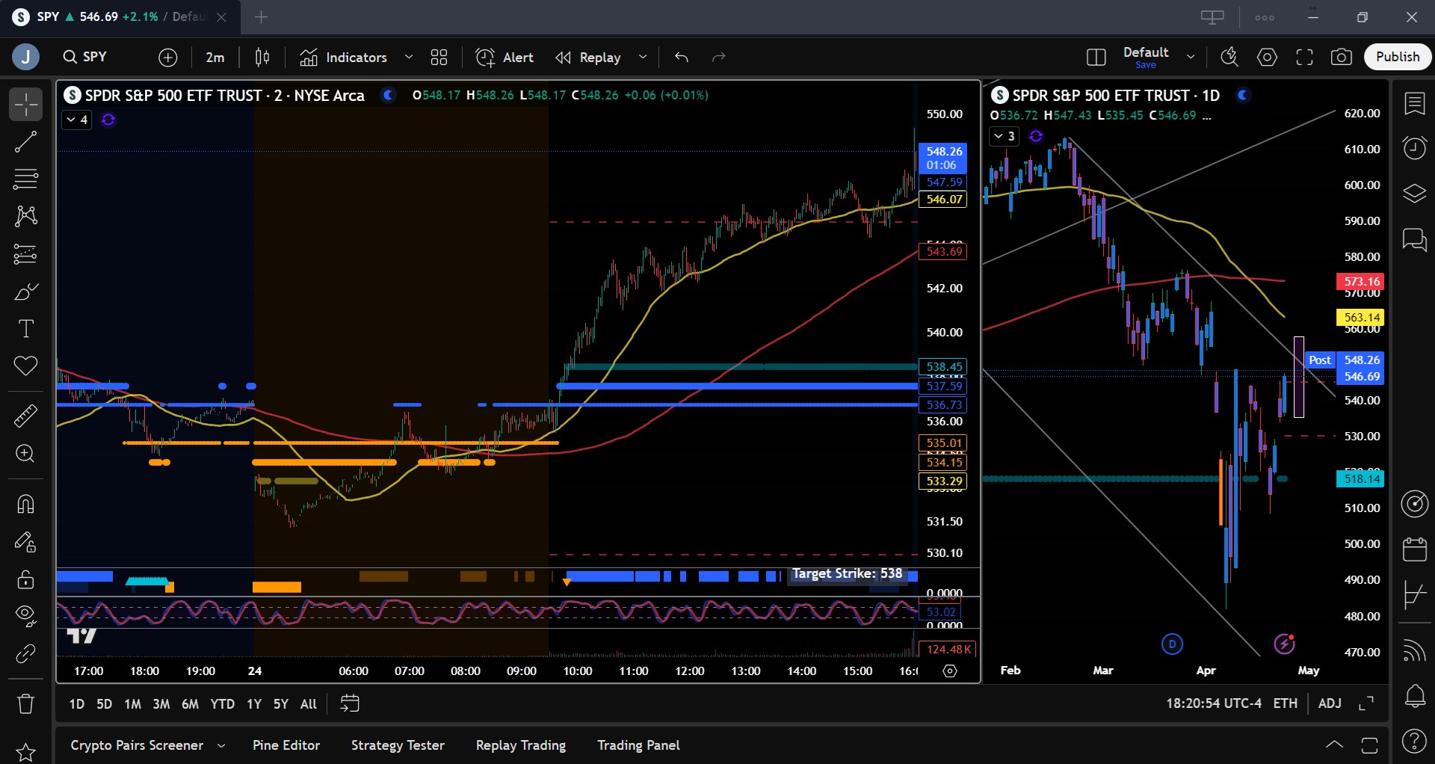Set range to 1M
1435x764 pixels.
click(132, 704)
